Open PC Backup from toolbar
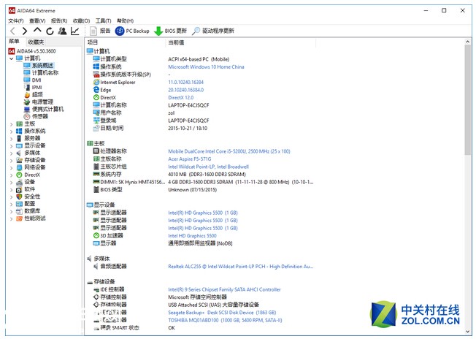 [x=132, y=31]
